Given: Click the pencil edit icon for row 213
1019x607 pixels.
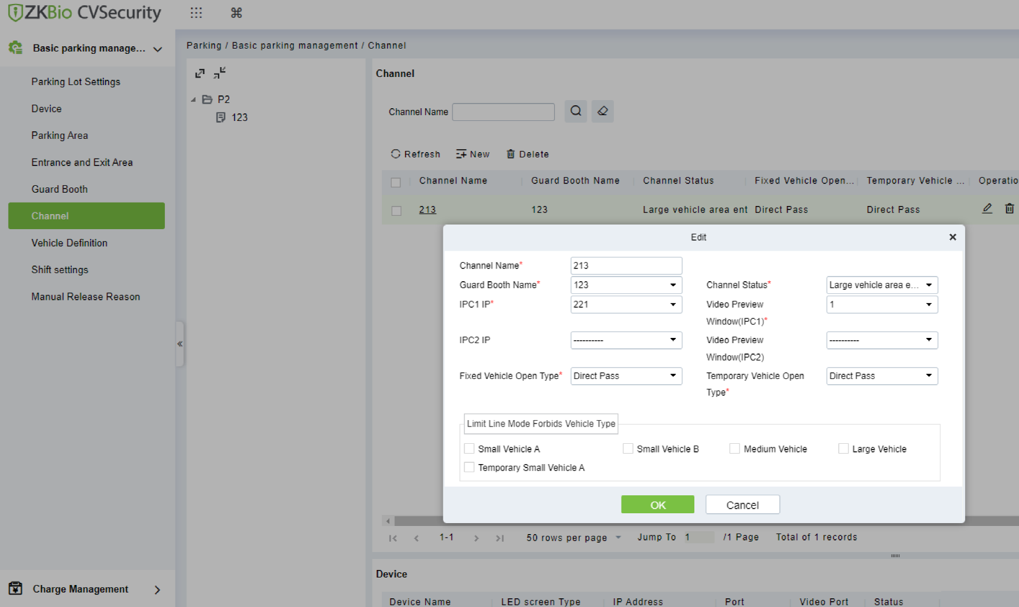Looking at the screenshot, I should click(987, 208).
